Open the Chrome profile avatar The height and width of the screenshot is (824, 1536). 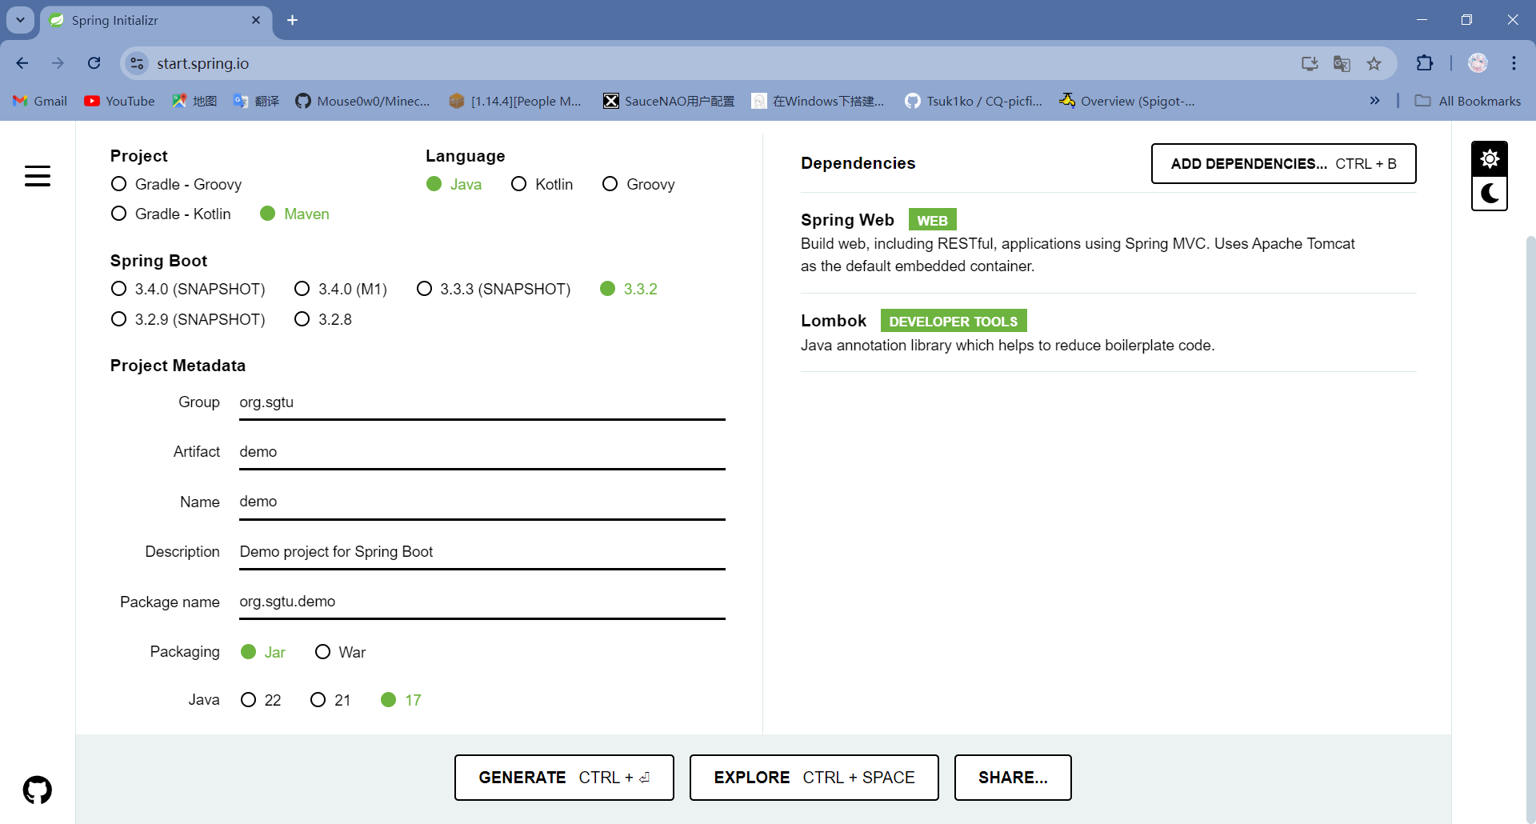pos(1478,63)
